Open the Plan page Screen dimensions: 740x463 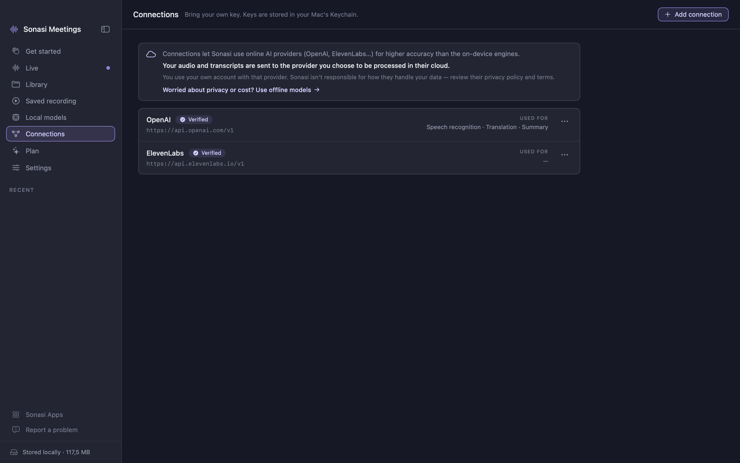61,151
